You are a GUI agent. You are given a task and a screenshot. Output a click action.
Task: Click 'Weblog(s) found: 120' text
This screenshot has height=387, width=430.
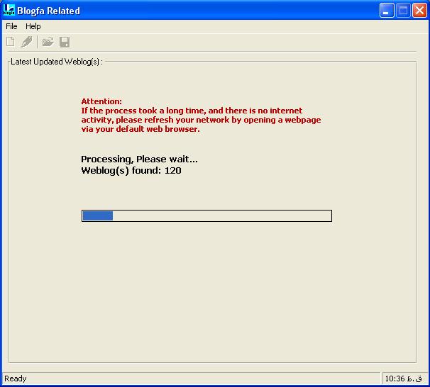click(x=131, y=171)
